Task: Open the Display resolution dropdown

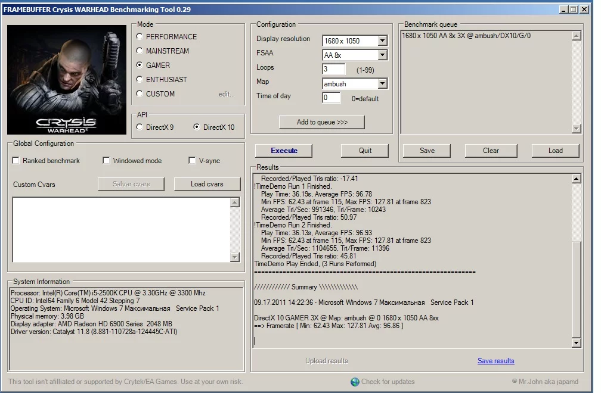Action: click(x=382, y=41)
